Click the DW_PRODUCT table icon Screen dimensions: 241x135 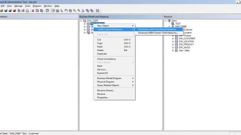point(177,44)
